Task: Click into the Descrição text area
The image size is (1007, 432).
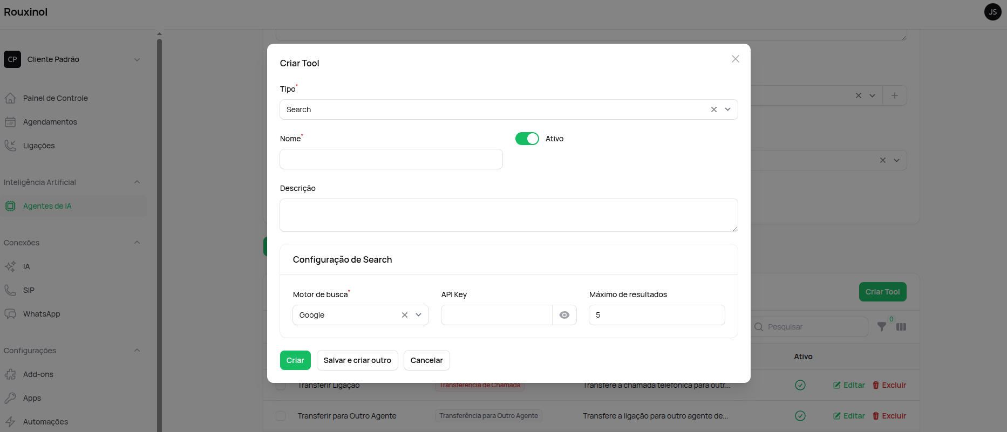Action: (x=509, y=215)
